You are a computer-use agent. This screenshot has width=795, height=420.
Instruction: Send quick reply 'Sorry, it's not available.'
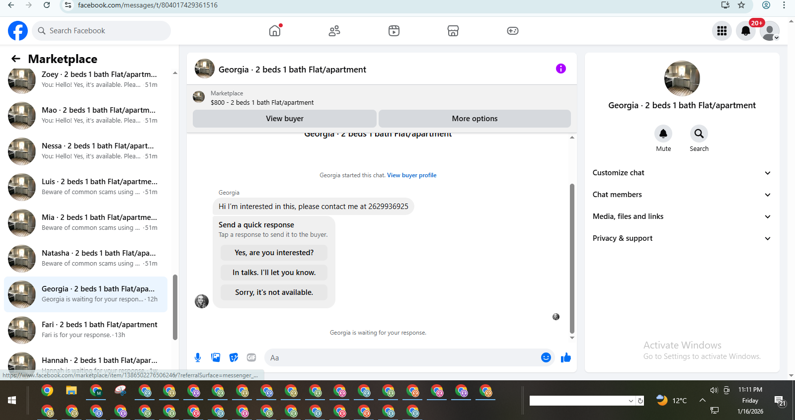click(x=274, y=292)
